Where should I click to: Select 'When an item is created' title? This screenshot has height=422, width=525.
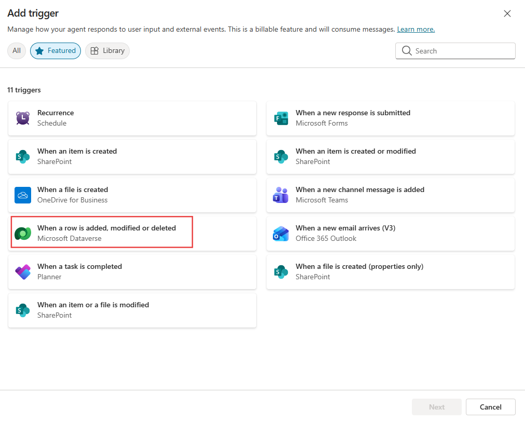point(77,152)
